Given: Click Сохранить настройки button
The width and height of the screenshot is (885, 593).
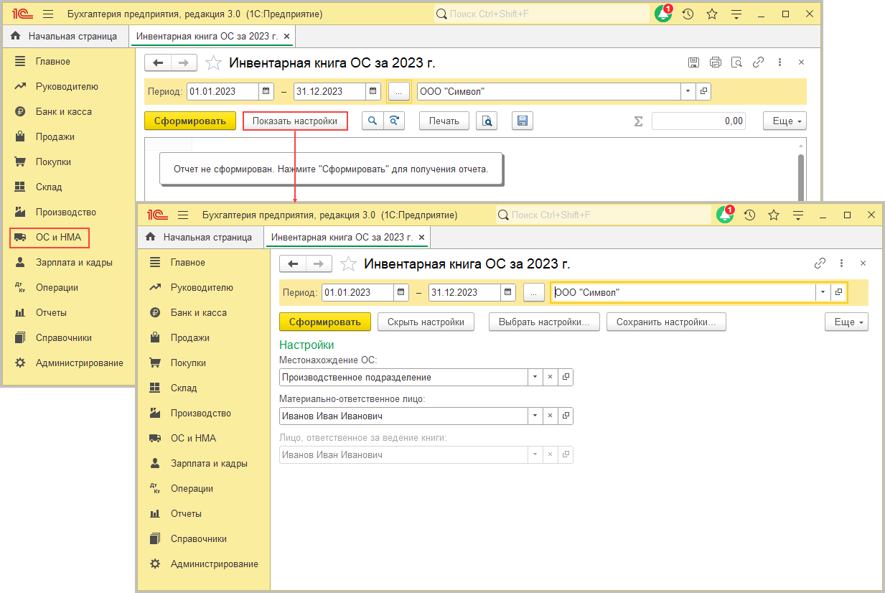Looking at the screenshot, I should 666,322.
